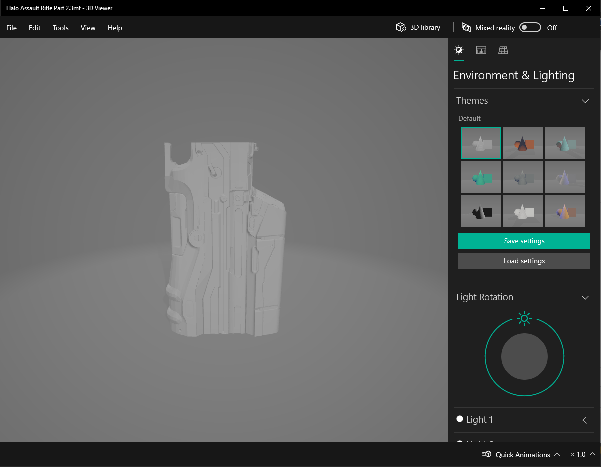Open the Tools menu
The image size is (601, 467).
(61, 28)
